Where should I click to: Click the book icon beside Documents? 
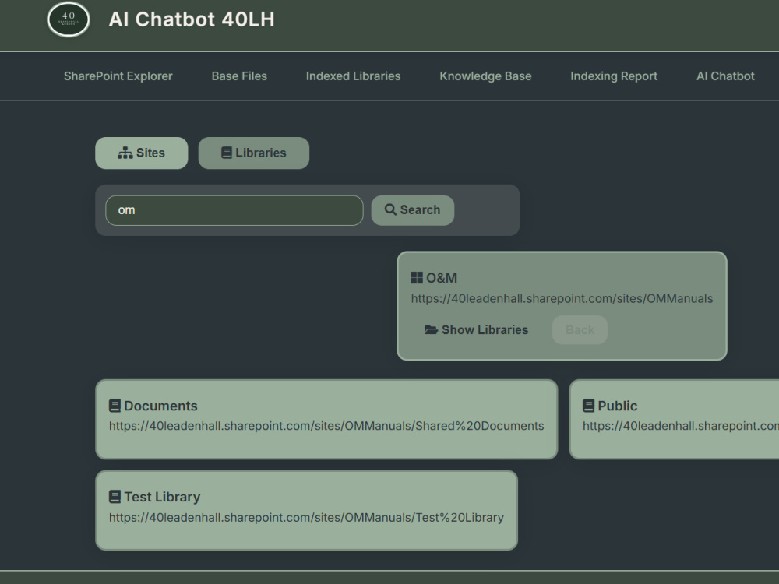point(115,406)
